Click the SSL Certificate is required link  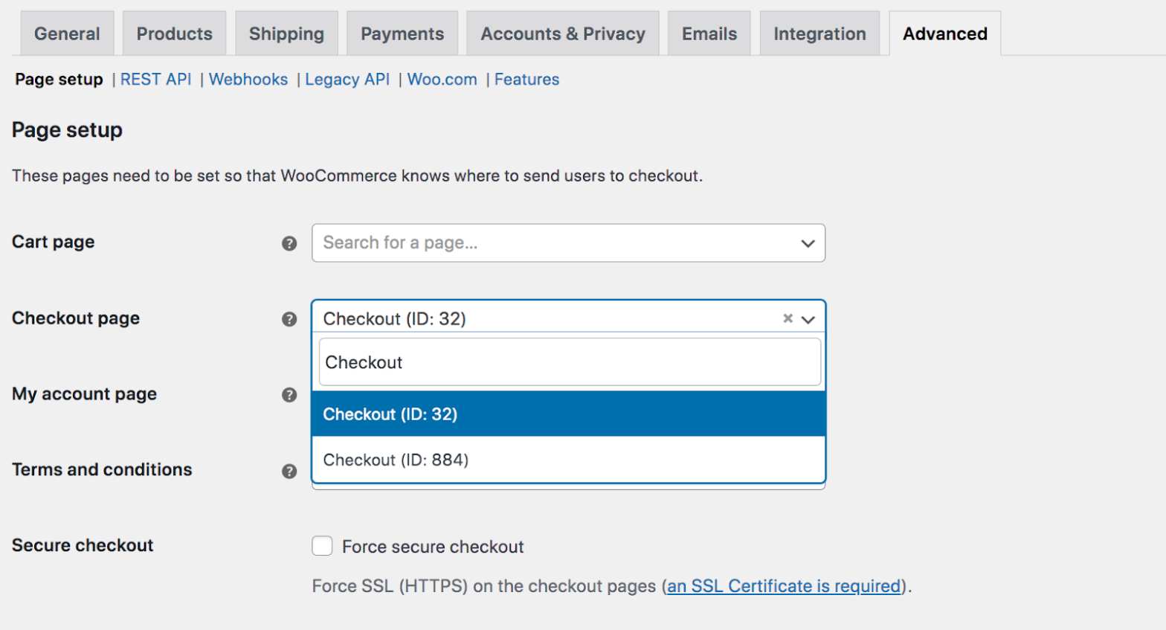click(782, 586)
